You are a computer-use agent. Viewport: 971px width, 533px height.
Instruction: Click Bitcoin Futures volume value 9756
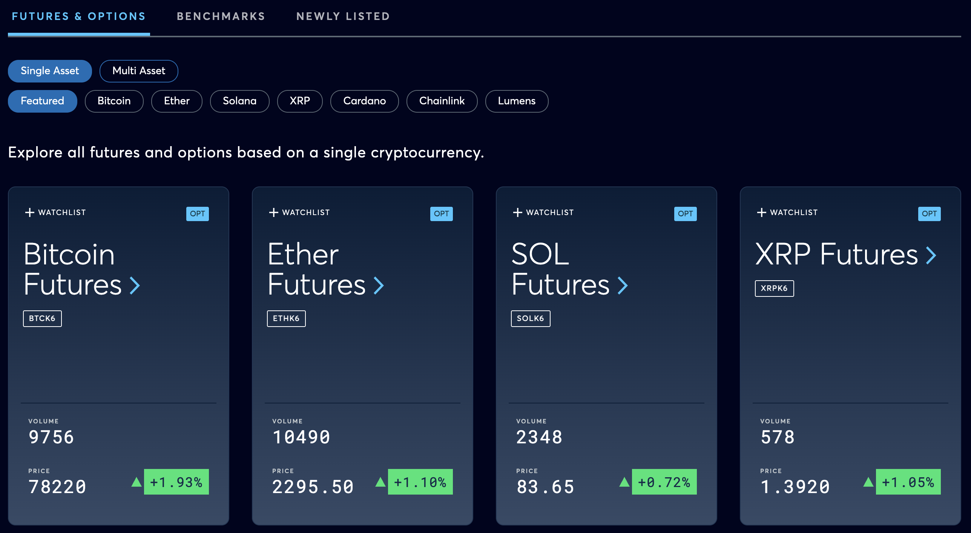tap(51, 437)
